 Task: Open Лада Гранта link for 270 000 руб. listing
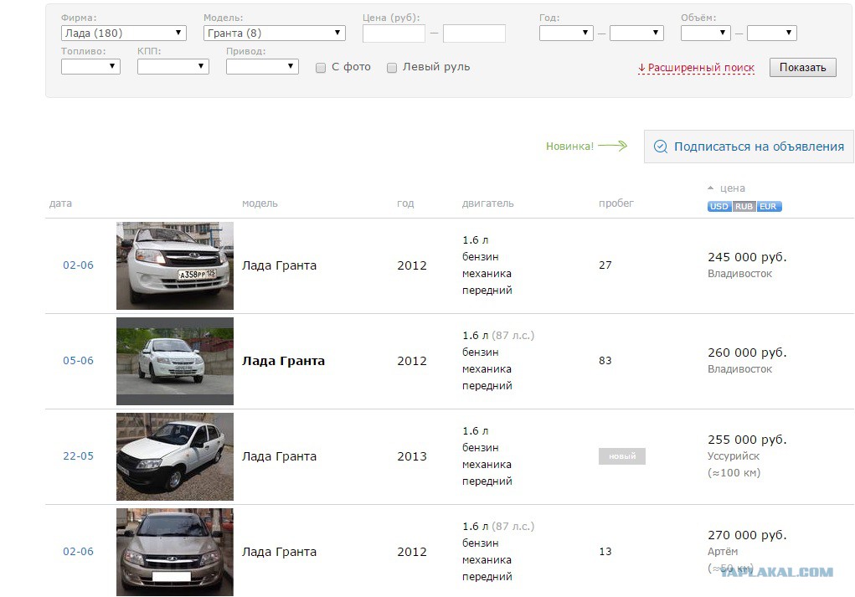(279, 552)
